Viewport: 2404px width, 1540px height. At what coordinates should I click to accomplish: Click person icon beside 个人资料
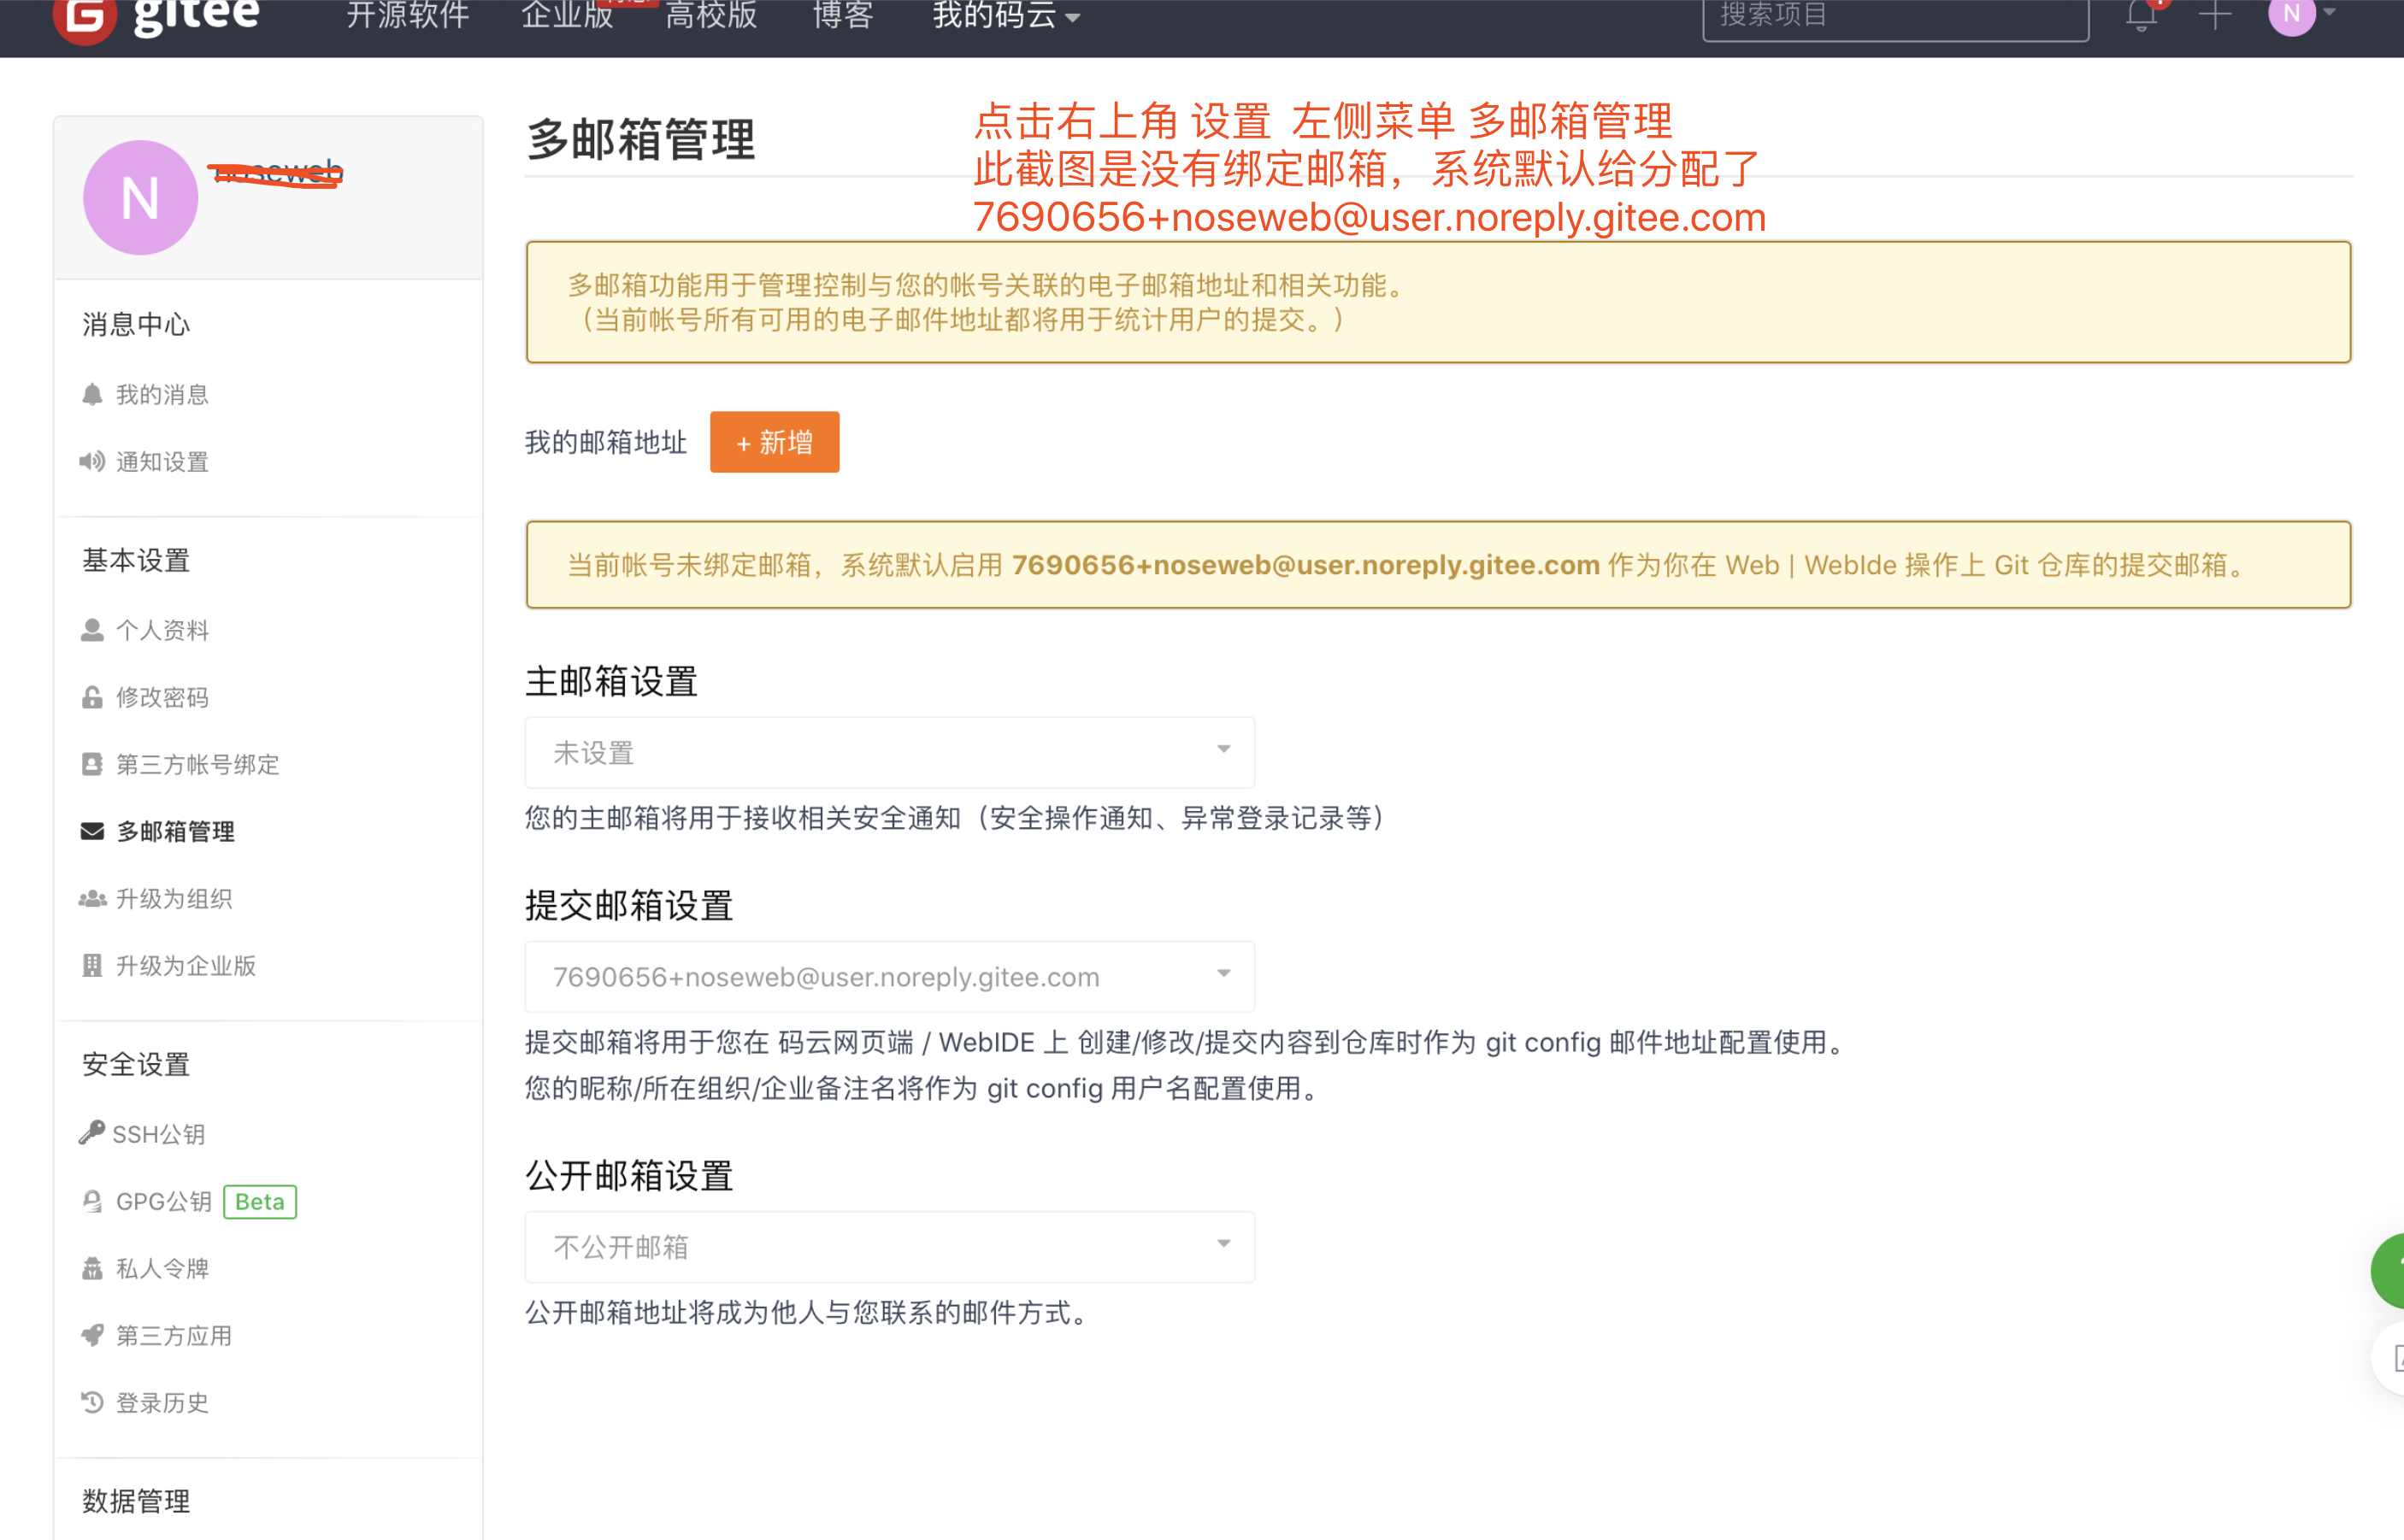coord(92,630)
